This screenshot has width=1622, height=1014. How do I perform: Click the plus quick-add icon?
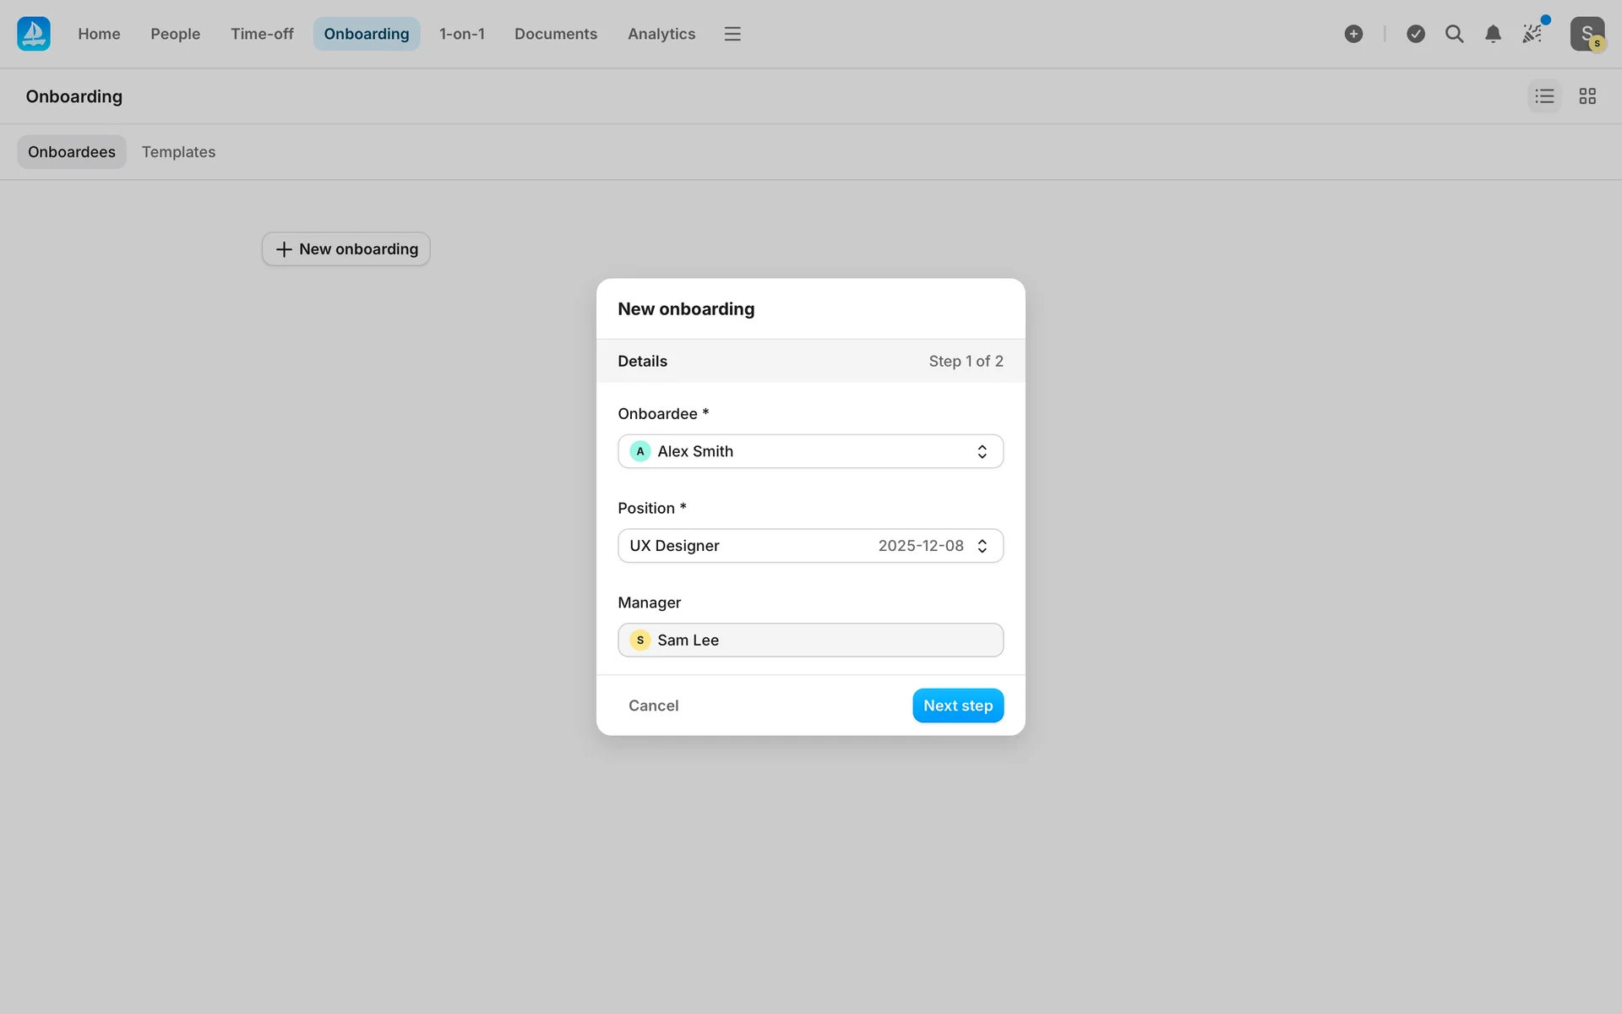click(1353, 34)
